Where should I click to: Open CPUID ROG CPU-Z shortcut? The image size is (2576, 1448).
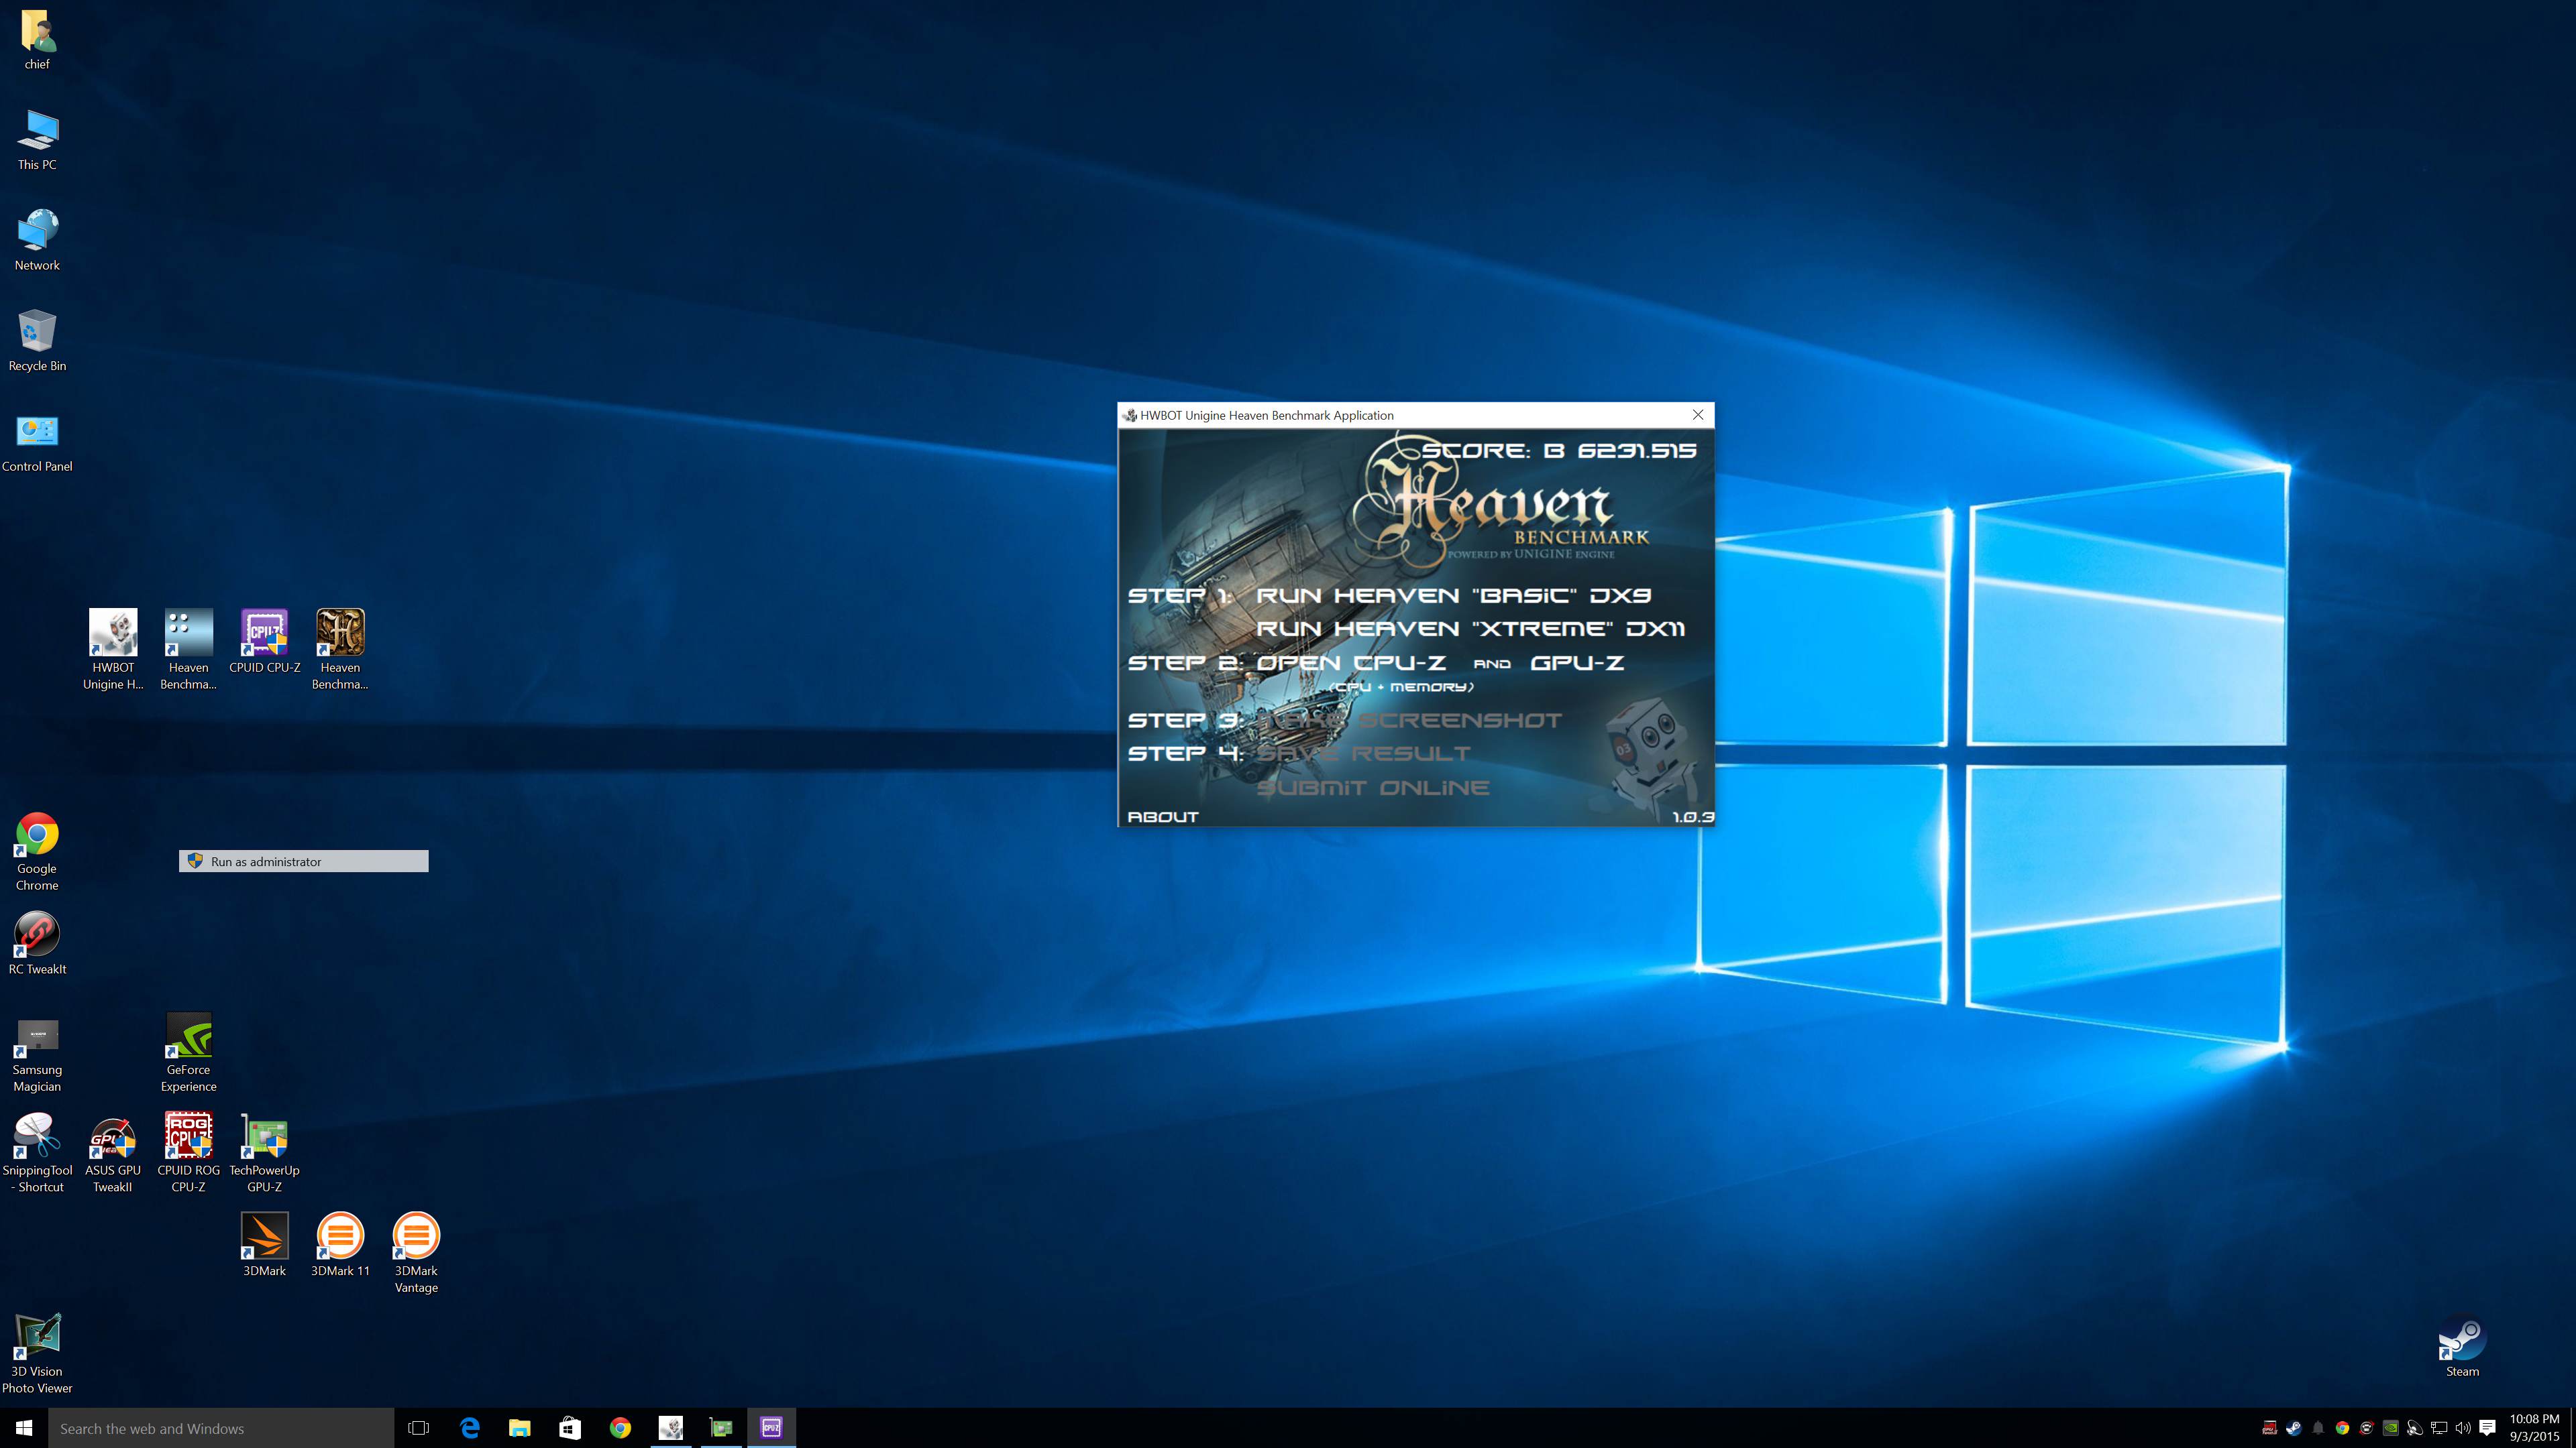(188, 1153)
